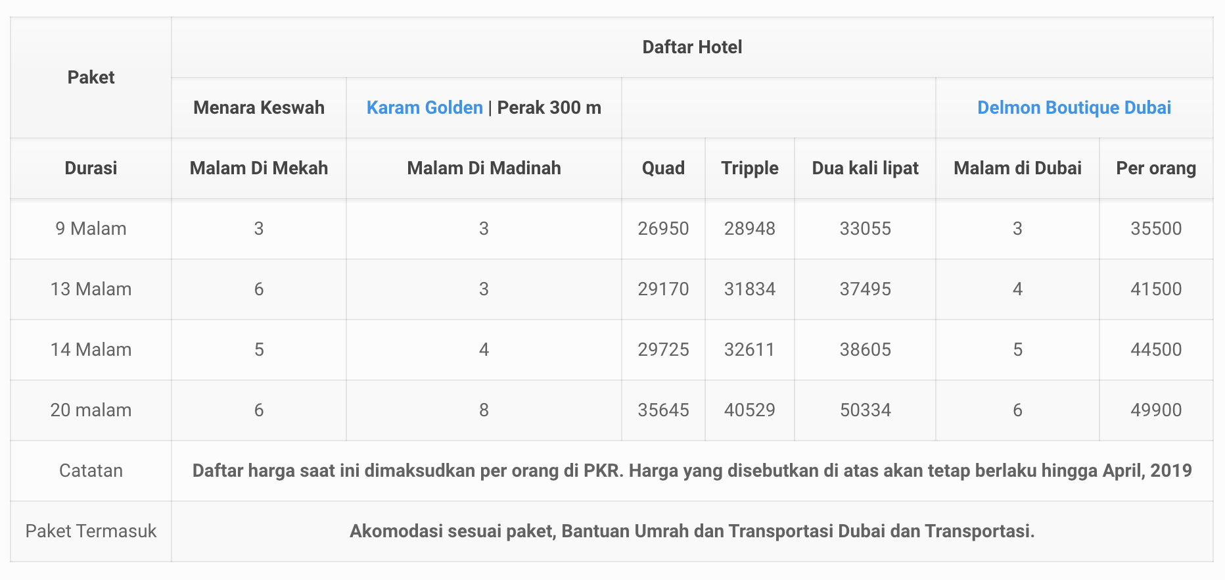Click the Paket header cell
Image resolution: width=1225 pixels, height=580 pixels.
pos(91,78)
